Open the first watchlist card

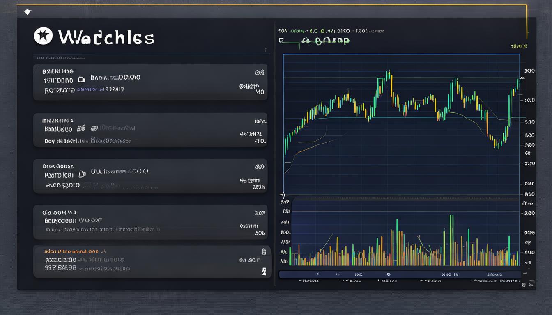[x=150, y=82]
